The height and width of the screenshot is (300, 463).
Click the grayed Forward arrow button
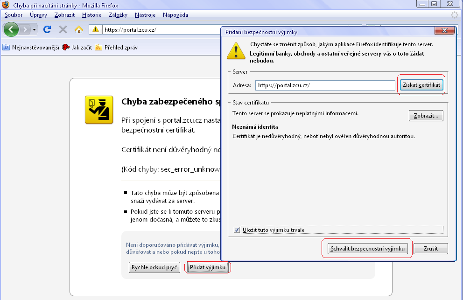25,29
